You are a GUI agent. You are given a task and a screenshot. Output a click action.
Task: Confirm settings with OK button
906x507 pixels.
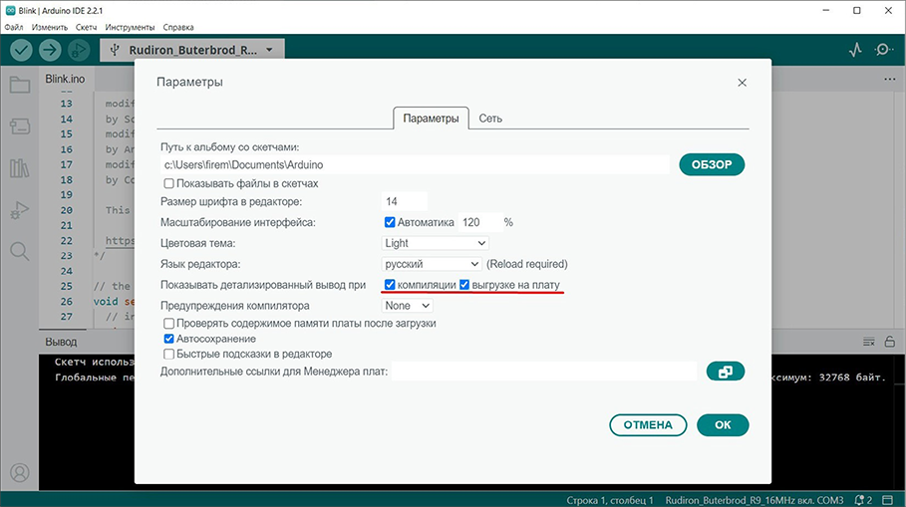click(723, 425)
